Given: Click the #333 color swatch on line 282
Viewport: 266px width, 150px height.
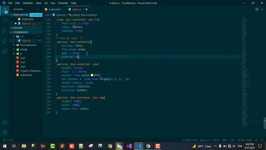Looking at the screenshot, I should [x=74, y=27].
